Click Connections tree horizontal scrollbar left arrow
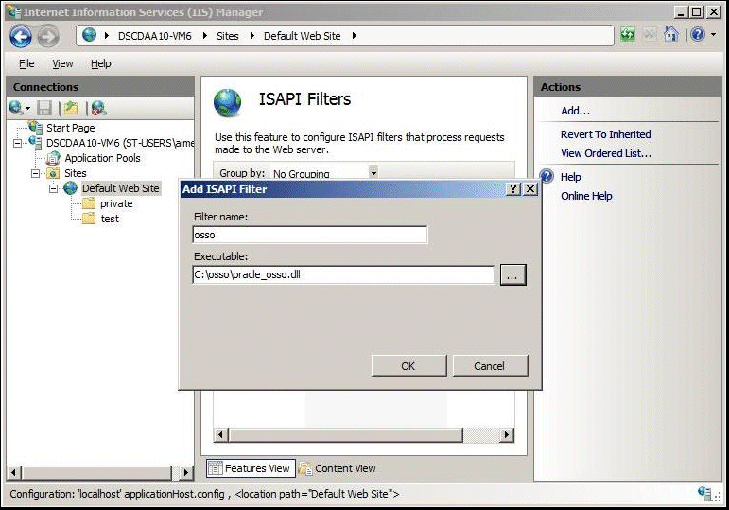Image resolution: width=729 pixels, height=510 pixels. (13, 472)
